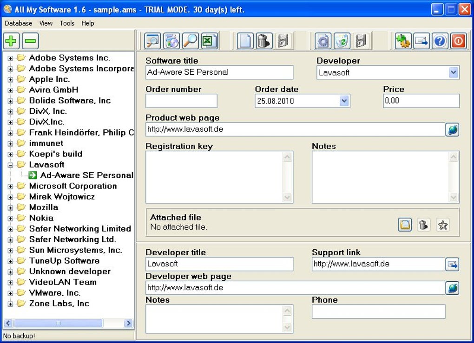Open the Order date calendar dropdown
Screen dimensions: 474x343
[345, 101]
